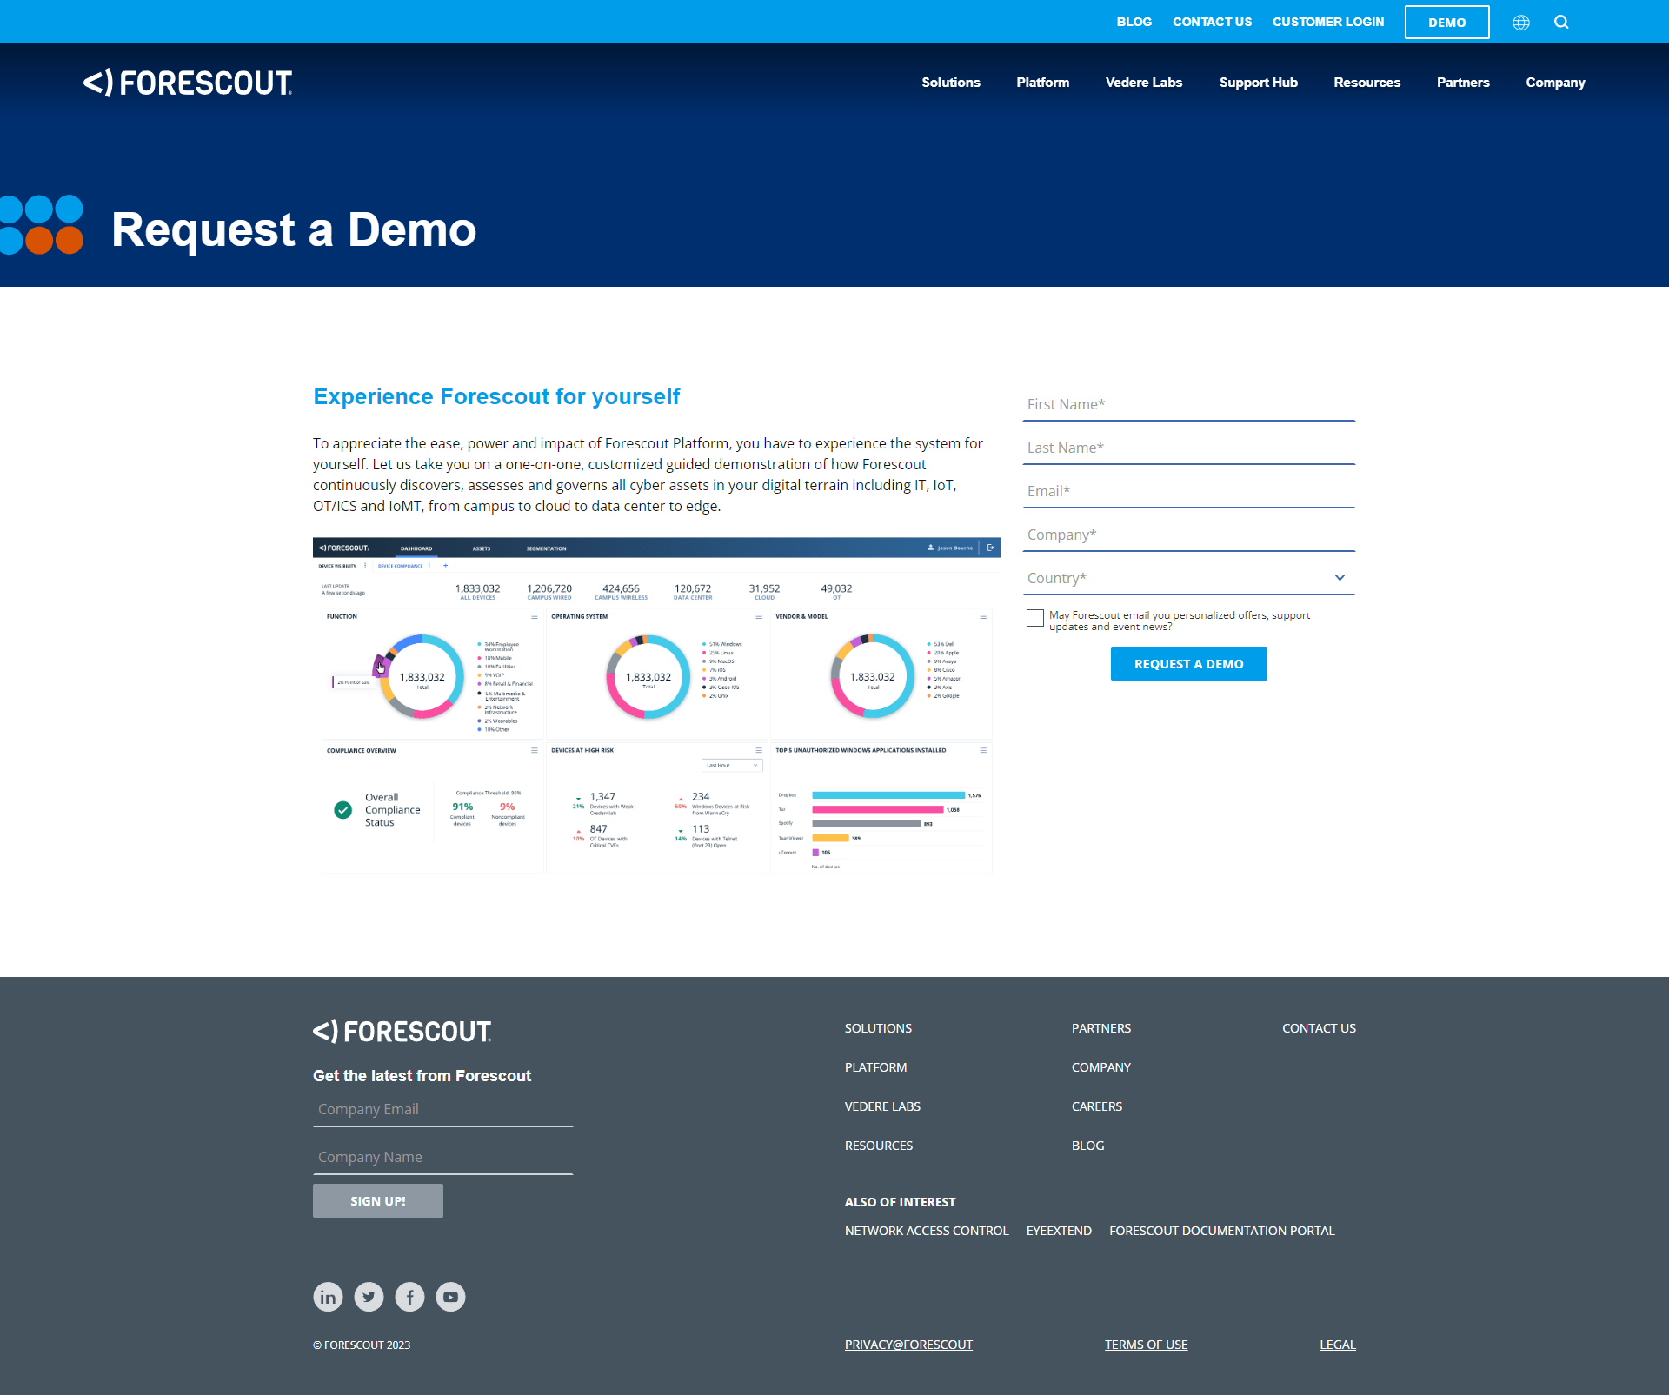Click the Company Email newsletter field
The width and height of the screenshot is (1669, 1395).
(x=442, y=1108)
